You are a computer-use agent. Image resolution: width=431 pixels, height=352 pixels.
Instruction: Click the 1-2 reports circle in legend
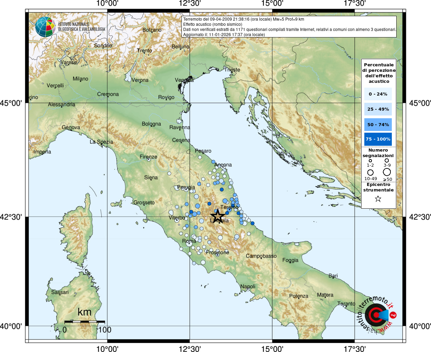(370, 161)
